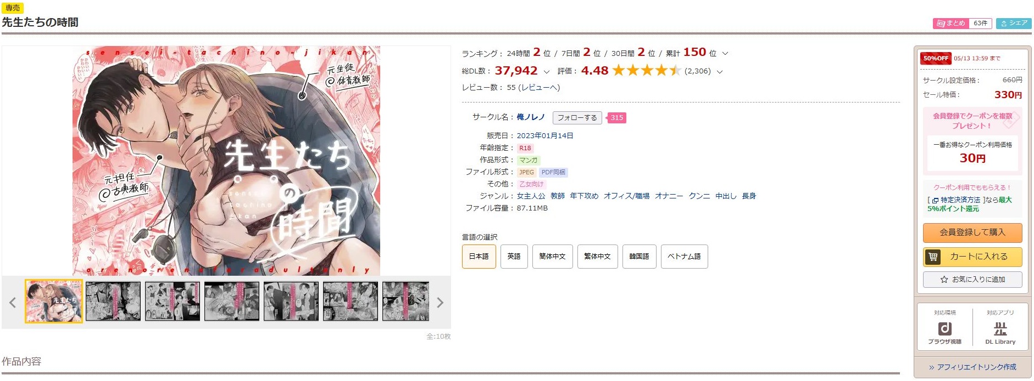Click the browser viewing ブラウザ視聴 icon
The image size is (1034, 381).
tap(944, 333)
